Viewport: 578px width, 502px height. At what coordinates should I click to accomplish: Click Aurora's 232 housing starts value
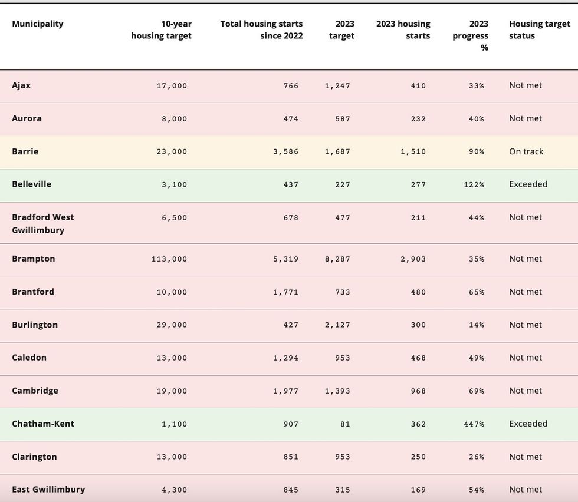click(x=418, y=119)
